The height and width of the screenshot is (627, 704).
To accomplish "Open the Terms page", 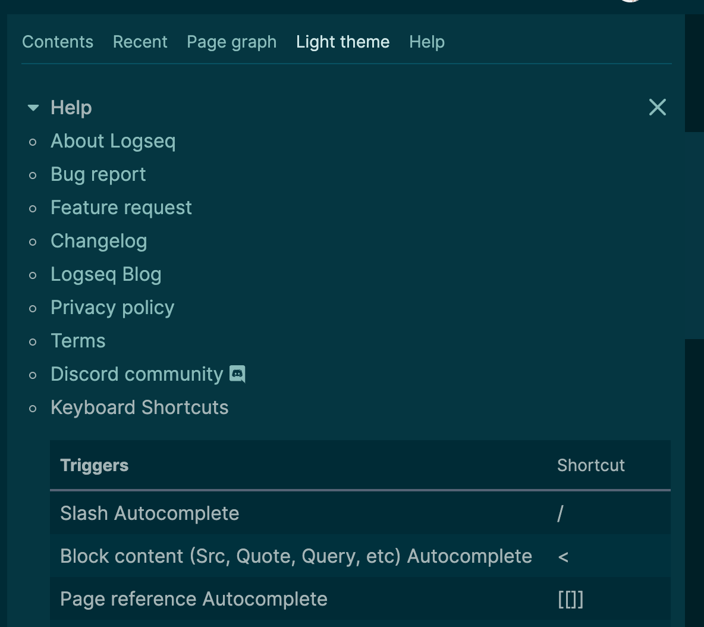I will pyautogui.click(x=78, y=341).
